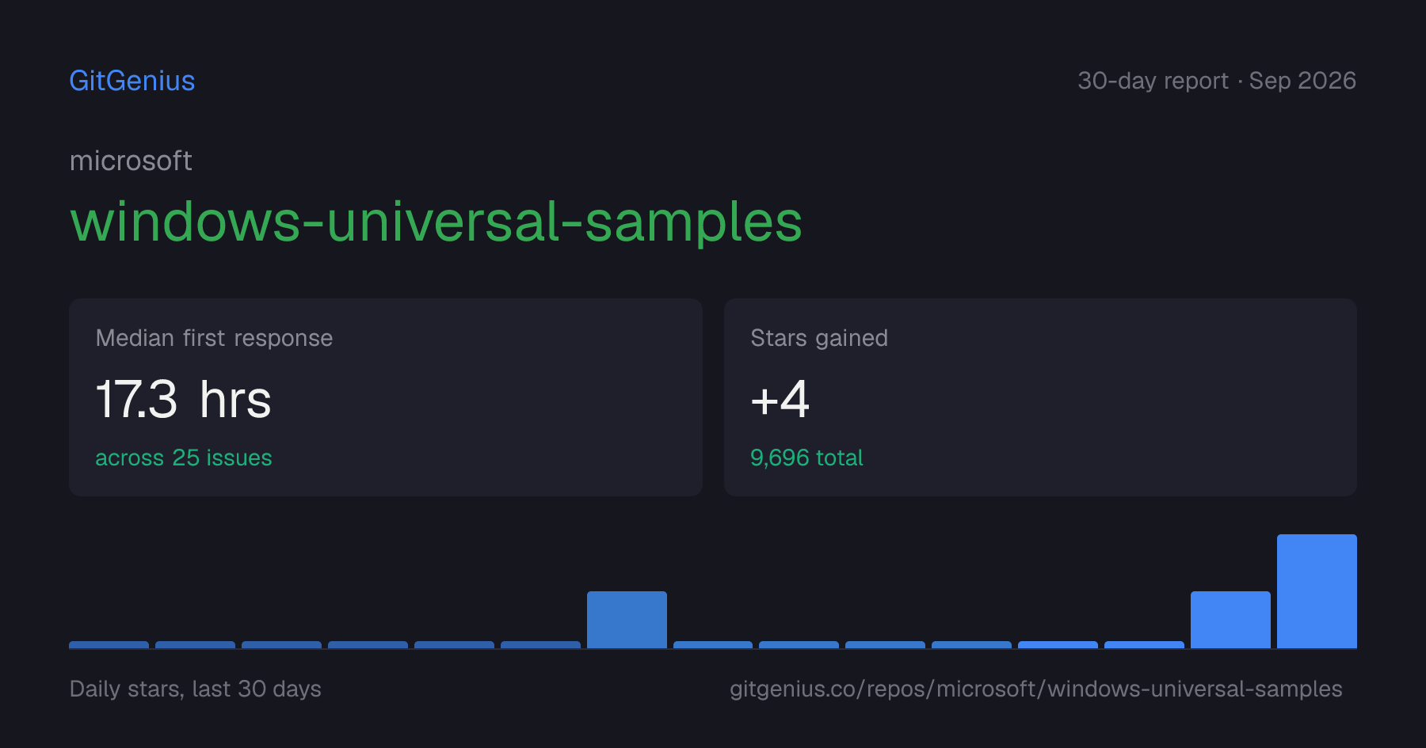1426x748 pixels.
Task: Select the microsoft owner name
Action: 131,161
